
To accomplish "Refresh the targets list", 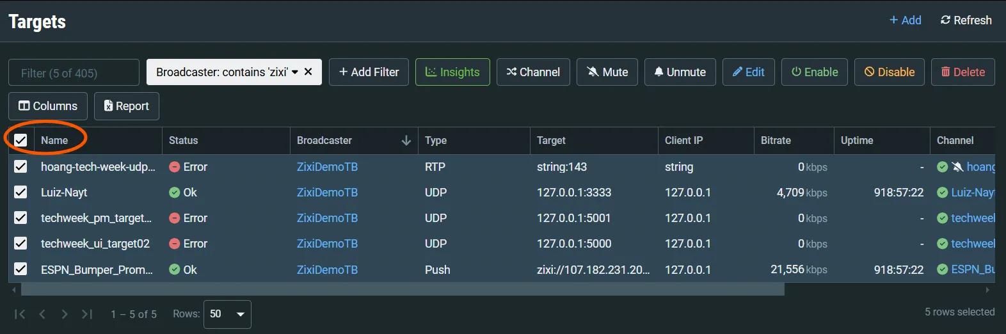I will [x=966, y=20].
